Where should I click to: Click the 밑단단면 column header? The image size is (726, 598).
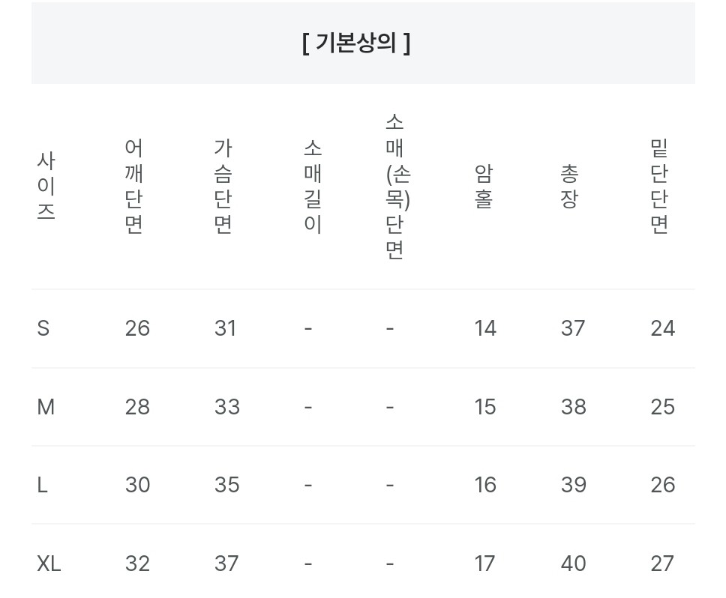click(659, 186)
